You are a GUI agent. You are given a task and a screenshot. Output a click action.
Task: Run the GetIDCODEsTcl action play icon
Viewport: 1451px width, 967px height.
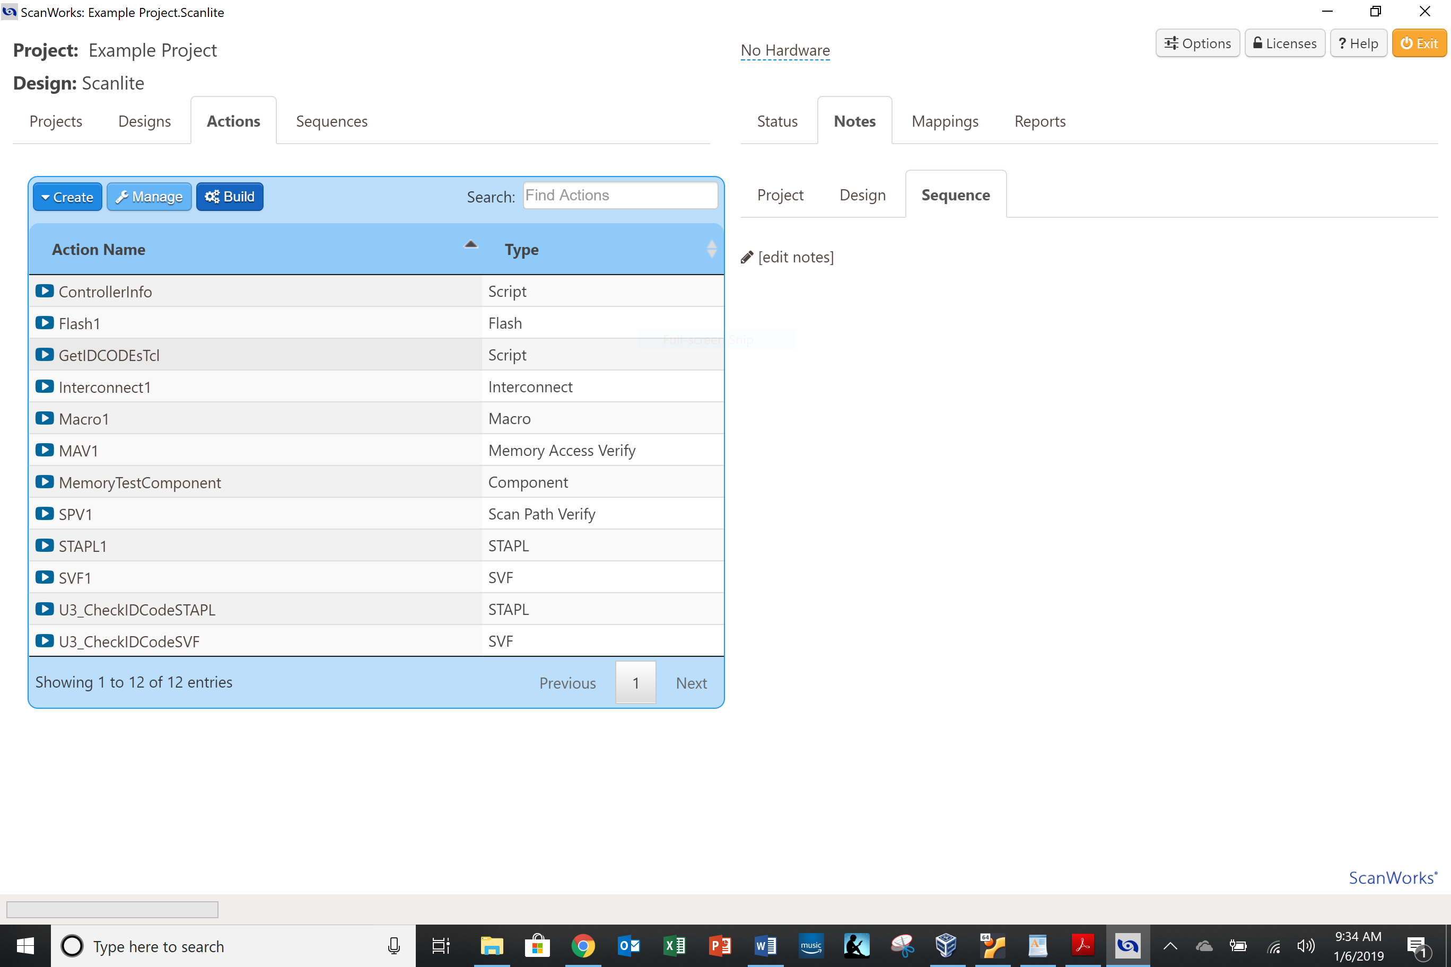pyautogui.click(x=45, y=355)
